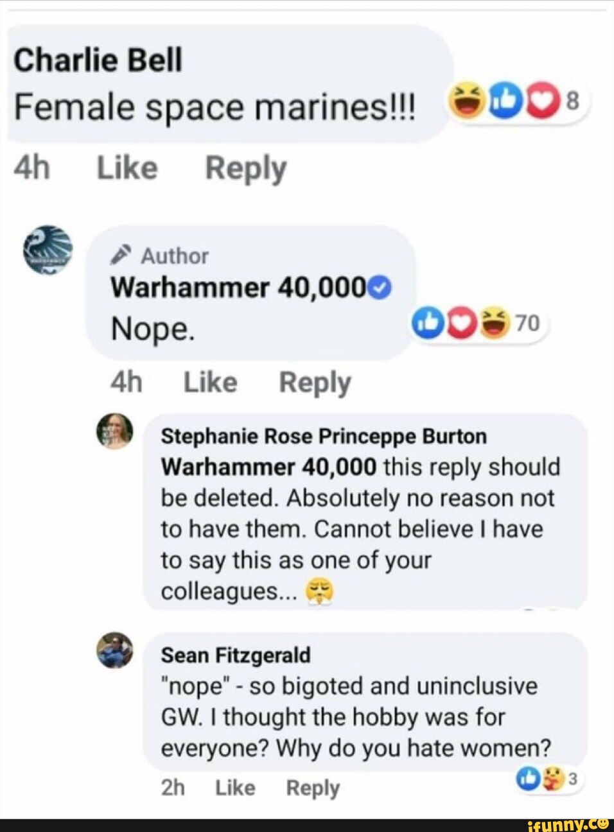This screenshot has height=832, width=614.
Task: Click the ifunny.co watermark logo
Action: tap(568, 824)
